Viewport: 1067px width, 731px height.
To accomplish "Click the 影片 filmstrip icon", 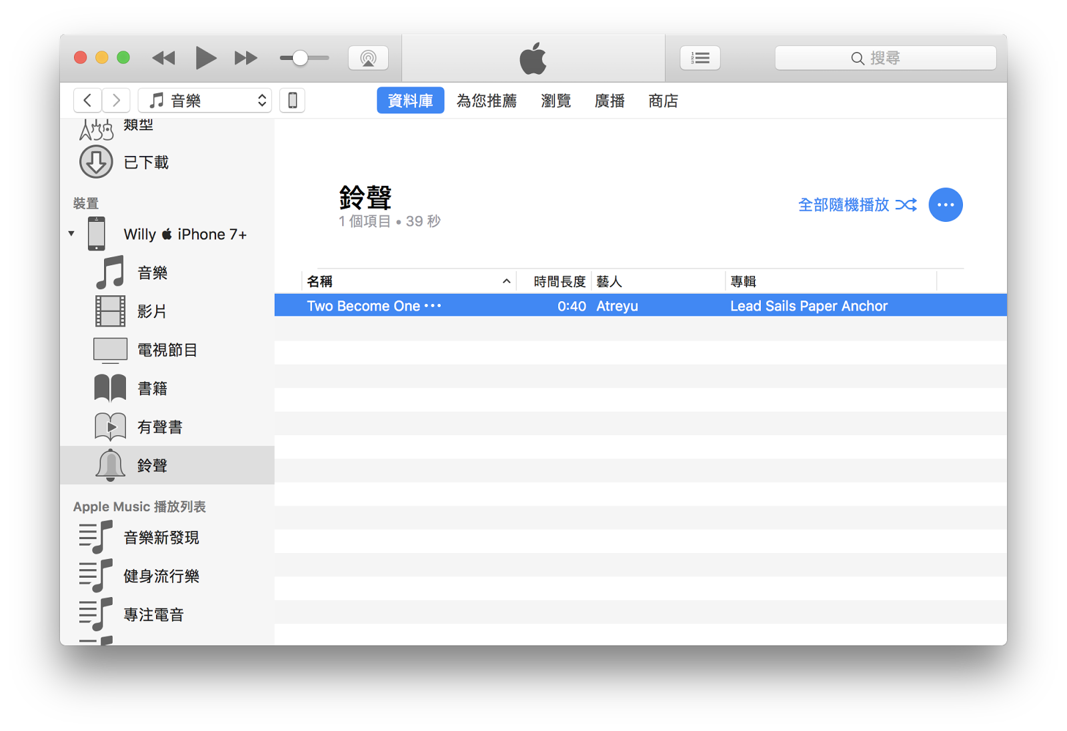I will click(110, 311).
